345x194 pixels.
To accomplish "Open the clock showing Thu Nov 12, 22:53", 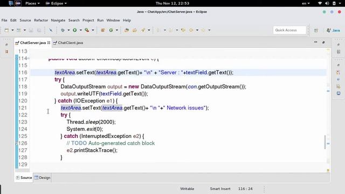I will coord(172,3).
